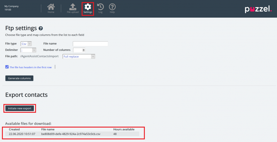
Task: Click the Generate columns button
Action: pos(19,78)
